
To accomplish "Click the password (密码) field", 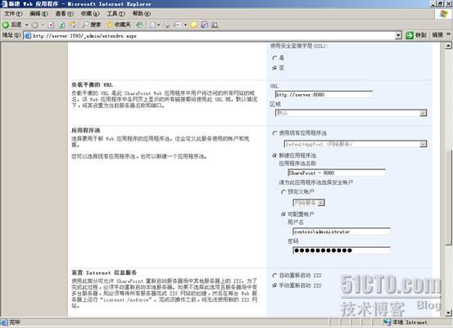I will [x=342, y=250].
